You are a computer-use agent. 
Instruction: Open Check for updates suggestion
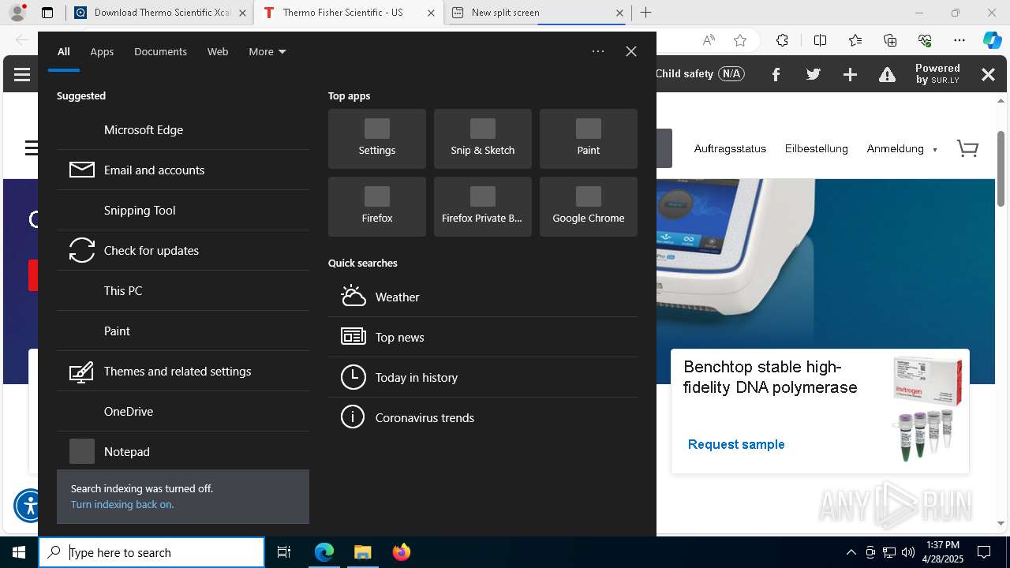point(183,250)
